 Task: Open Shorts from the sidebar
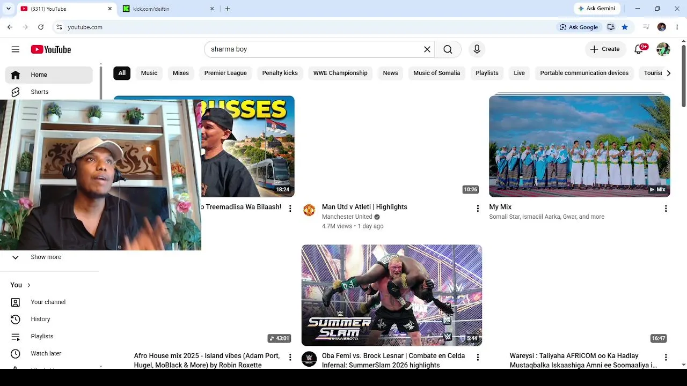click(x=49, y=92)
